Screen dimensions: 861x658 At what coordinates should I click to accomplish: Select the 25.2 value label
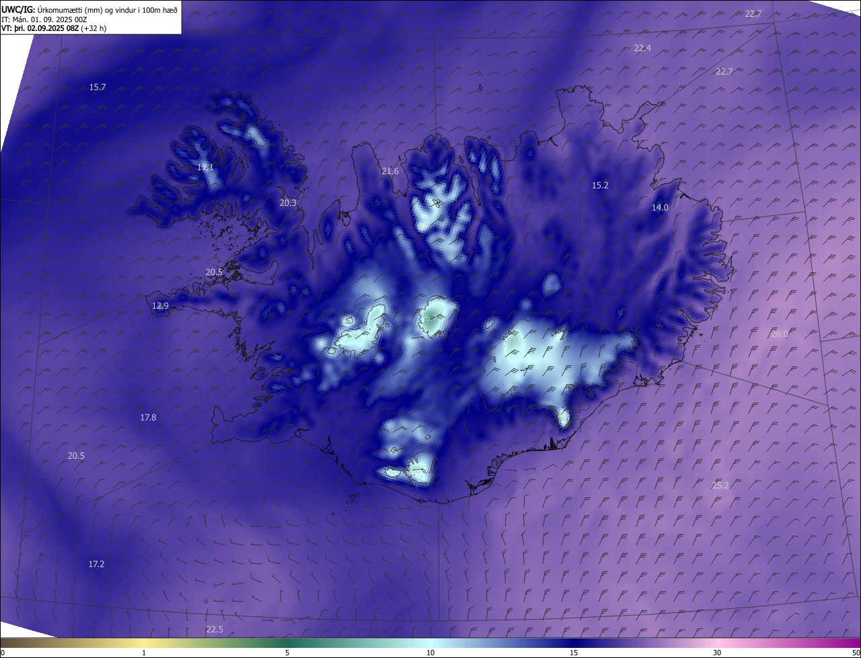coord(720,485)
